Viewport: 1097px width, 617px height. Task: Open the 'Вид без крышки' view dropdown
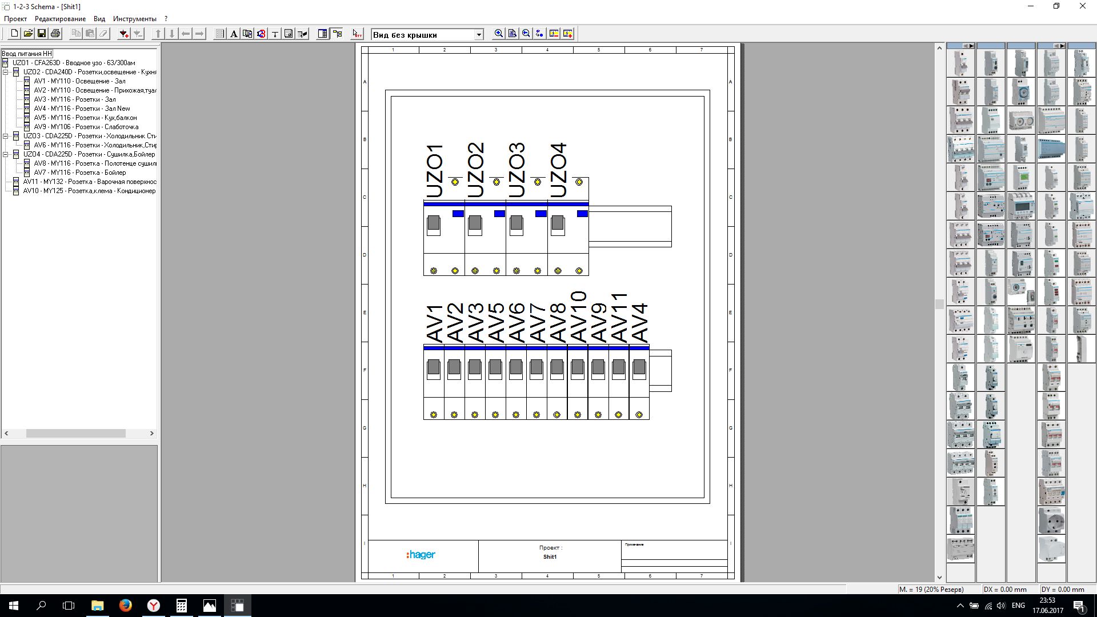pyautogui.click(x=479, y=35)
